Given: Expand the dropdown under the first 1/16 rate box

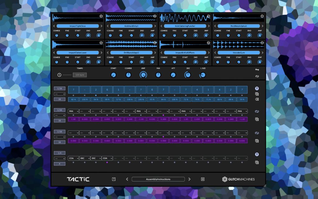Looking at the screenshot, I should [60, 94].
